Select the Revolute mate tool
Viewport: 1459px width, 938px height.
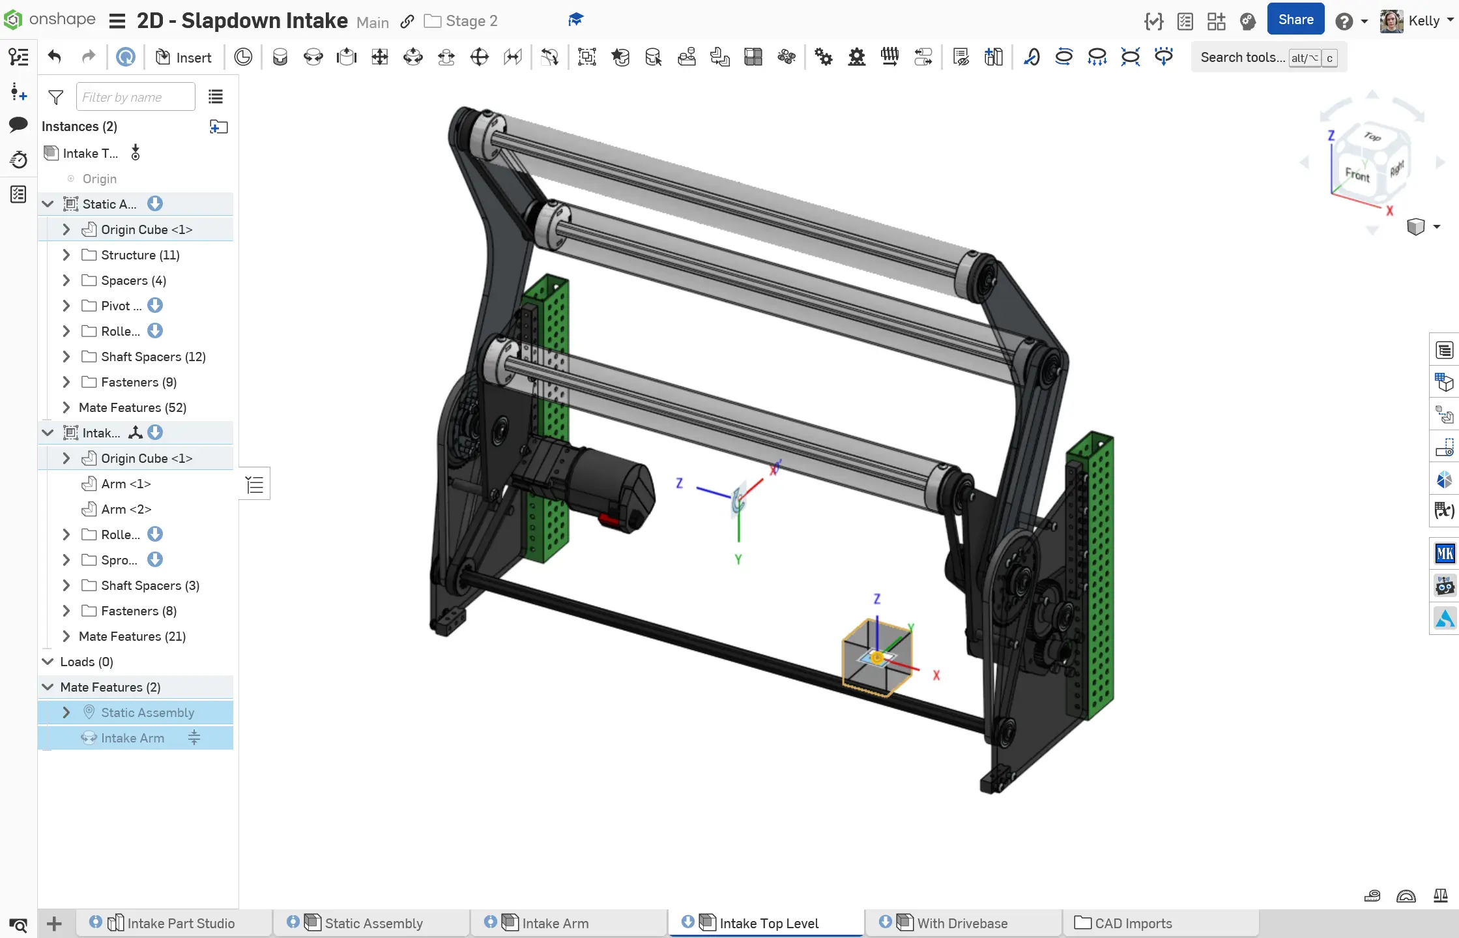point(313,57)
